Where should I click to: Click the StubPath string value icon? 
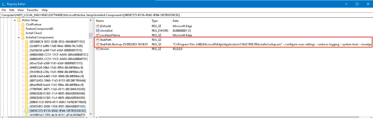(x=98, y=40)
